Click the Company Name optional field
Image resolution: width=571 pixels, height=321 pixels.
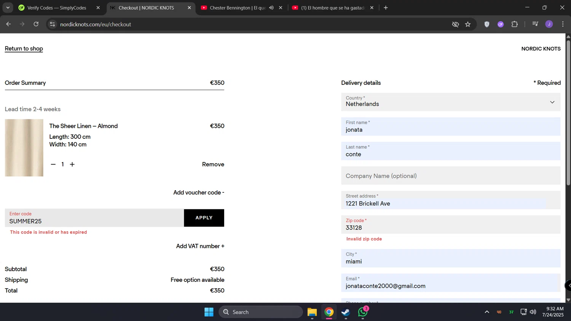451,176
